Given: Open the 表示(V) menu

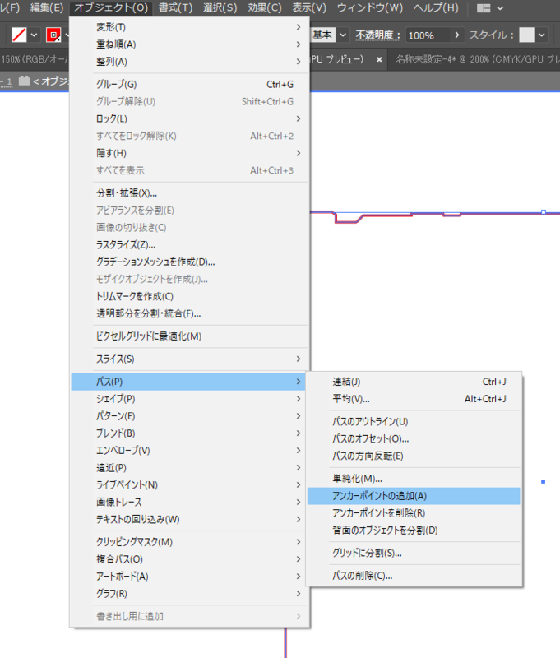Looking at the screenshot, I should click(308, 8).
